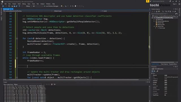This screenshot has height=102, width=181.
Task: Expand the References node
Action: 154,20
